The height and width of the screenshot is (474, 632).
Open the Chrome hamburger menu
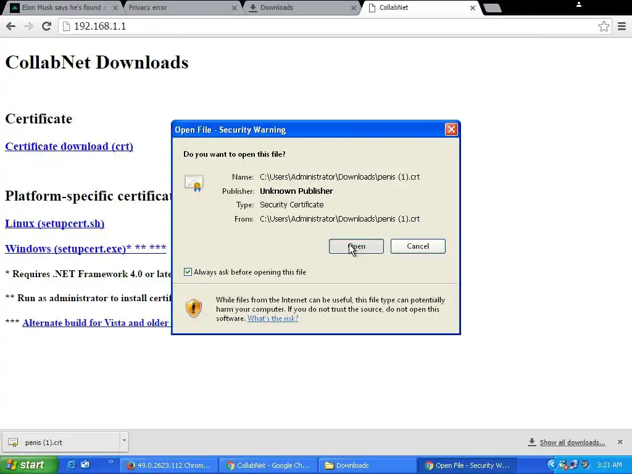coord(622,26)
